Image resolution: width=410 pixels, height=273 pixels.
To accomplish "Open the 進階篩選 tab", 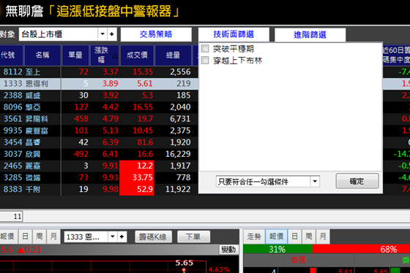I will (x=310, y=35).
